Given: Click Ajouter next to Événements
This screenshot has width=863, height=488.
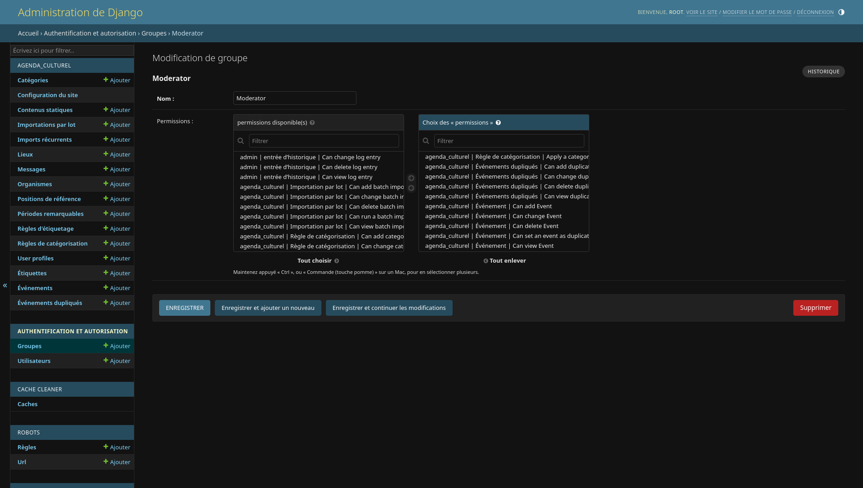Looking at the screenshot, I should (x=117, y=288).
